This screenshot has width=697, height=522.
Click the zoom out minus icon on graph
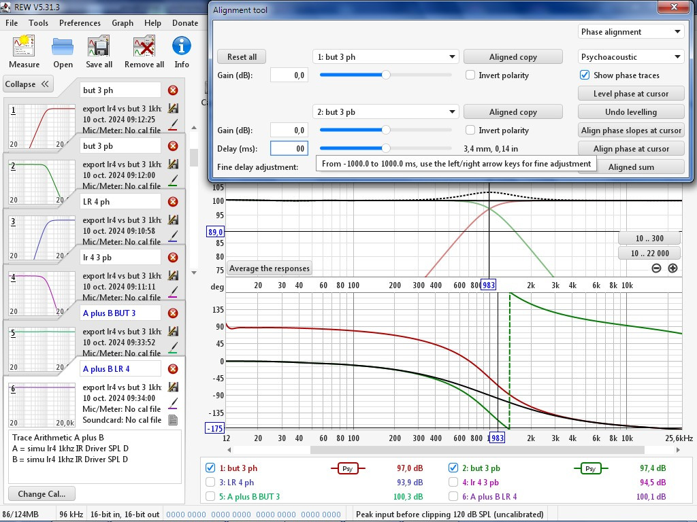[656, 268]
